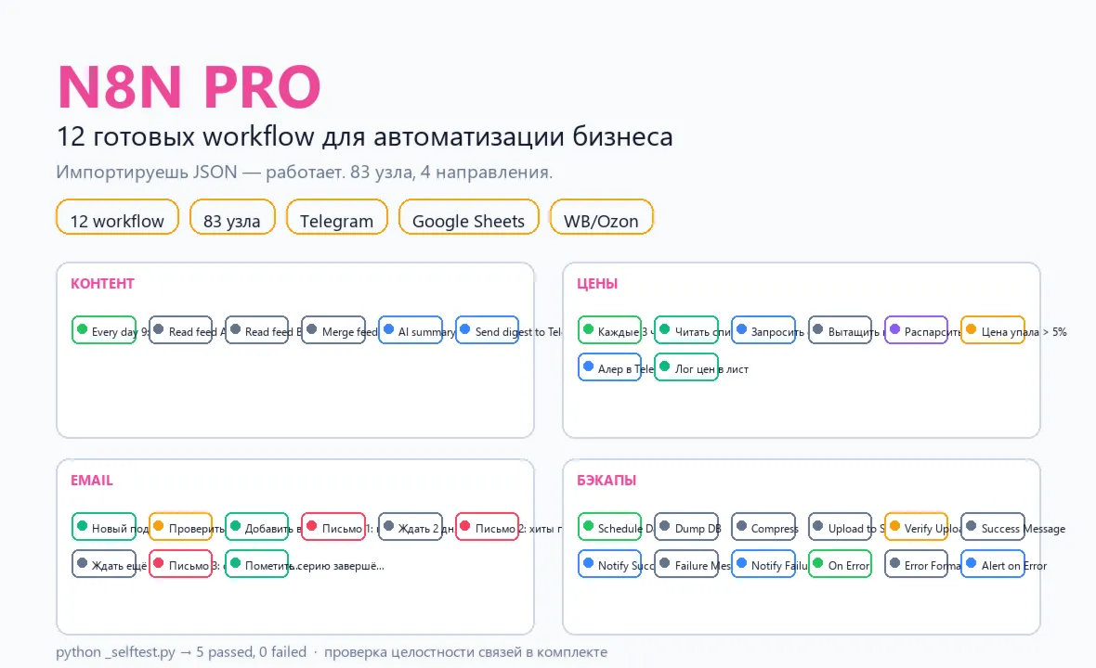Click the subtitle '12 готовых workflow для автоматизации бизнеса'
Screen dimensions: 1096x668
[364, 136]
